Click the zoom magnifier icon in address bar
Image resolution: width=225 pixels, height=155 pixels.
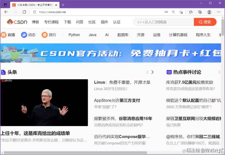[x=174, y=12]
